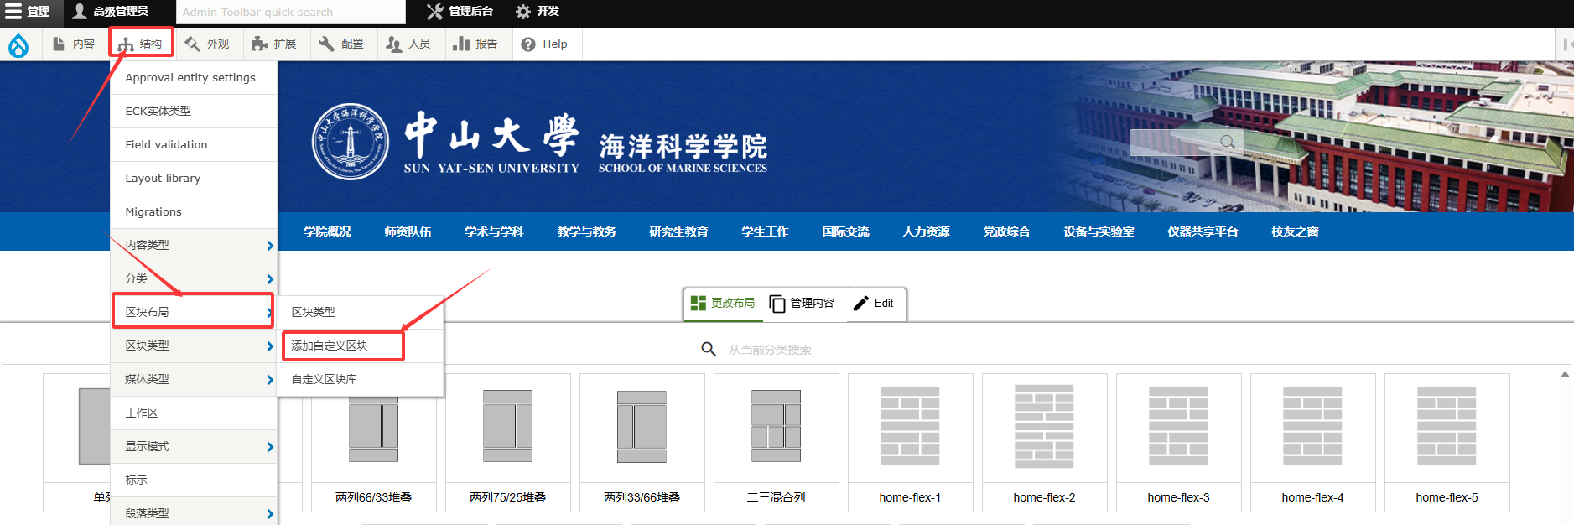Click the Drupal drop logo icon
The width and height of the screenshot is (1574, 525).
coord(18,44)
